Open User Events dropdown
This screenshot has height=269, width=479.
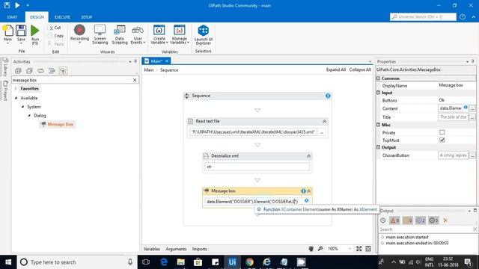point(138,34)
